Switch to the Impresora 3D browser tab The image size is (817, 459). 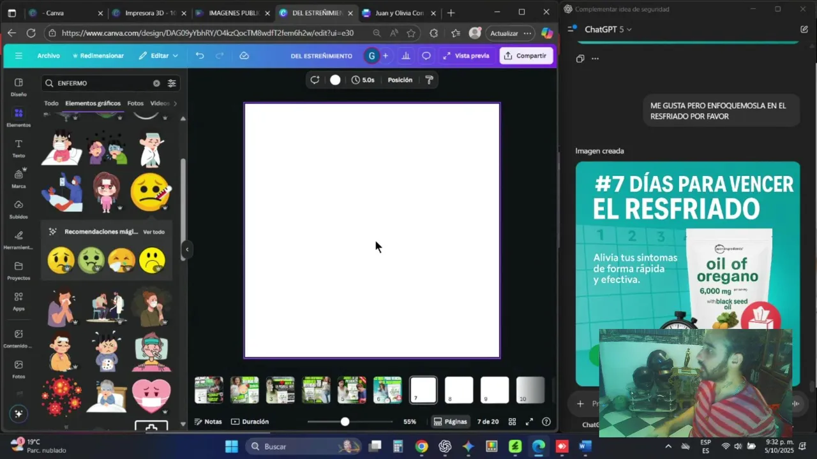(149, 13)
